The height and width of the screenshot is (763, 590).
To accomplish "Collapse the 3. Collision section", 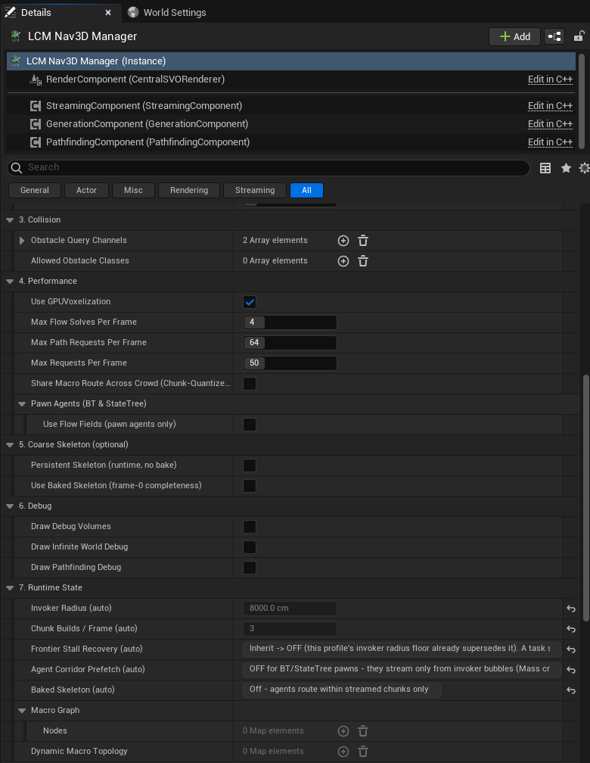I will point(10,220).
